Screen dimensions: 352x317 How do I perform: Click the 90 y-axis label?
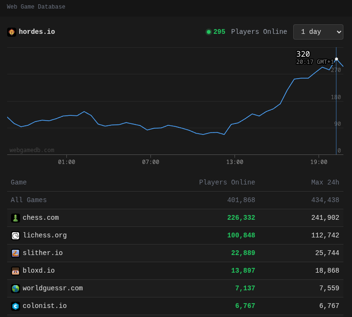[x=337, y=124]
